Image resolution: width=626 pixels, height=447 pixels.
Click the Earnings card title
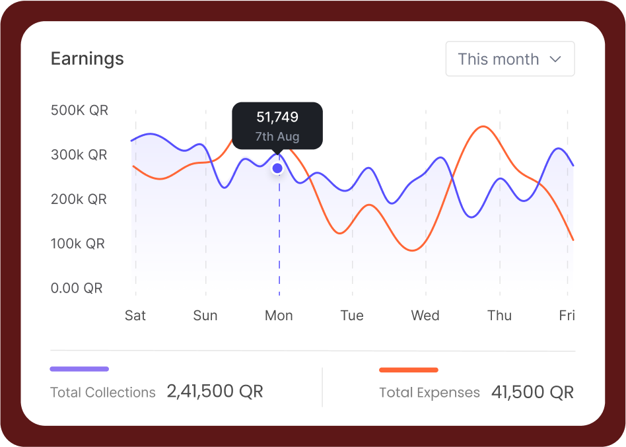click(x=87, y=59)
